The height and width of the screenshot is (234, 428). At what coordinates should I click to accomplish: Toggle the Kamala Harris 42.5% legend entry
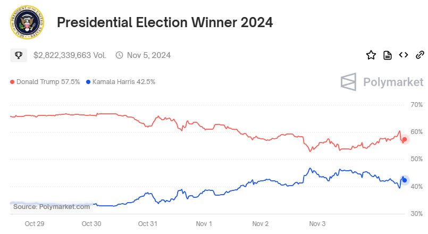click(120, 82)
